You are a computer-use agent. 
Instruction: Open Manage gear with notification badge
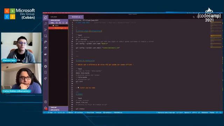coord(45,108)
